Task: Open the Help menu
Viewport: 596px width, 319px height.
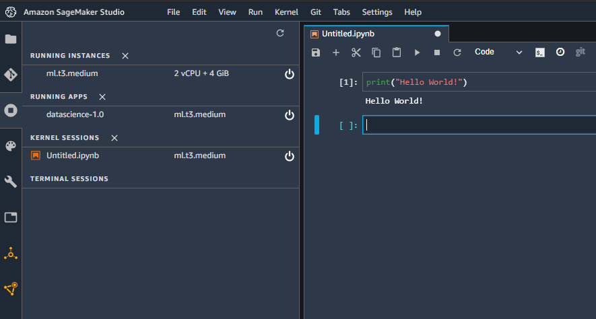Action: point(413,12)
